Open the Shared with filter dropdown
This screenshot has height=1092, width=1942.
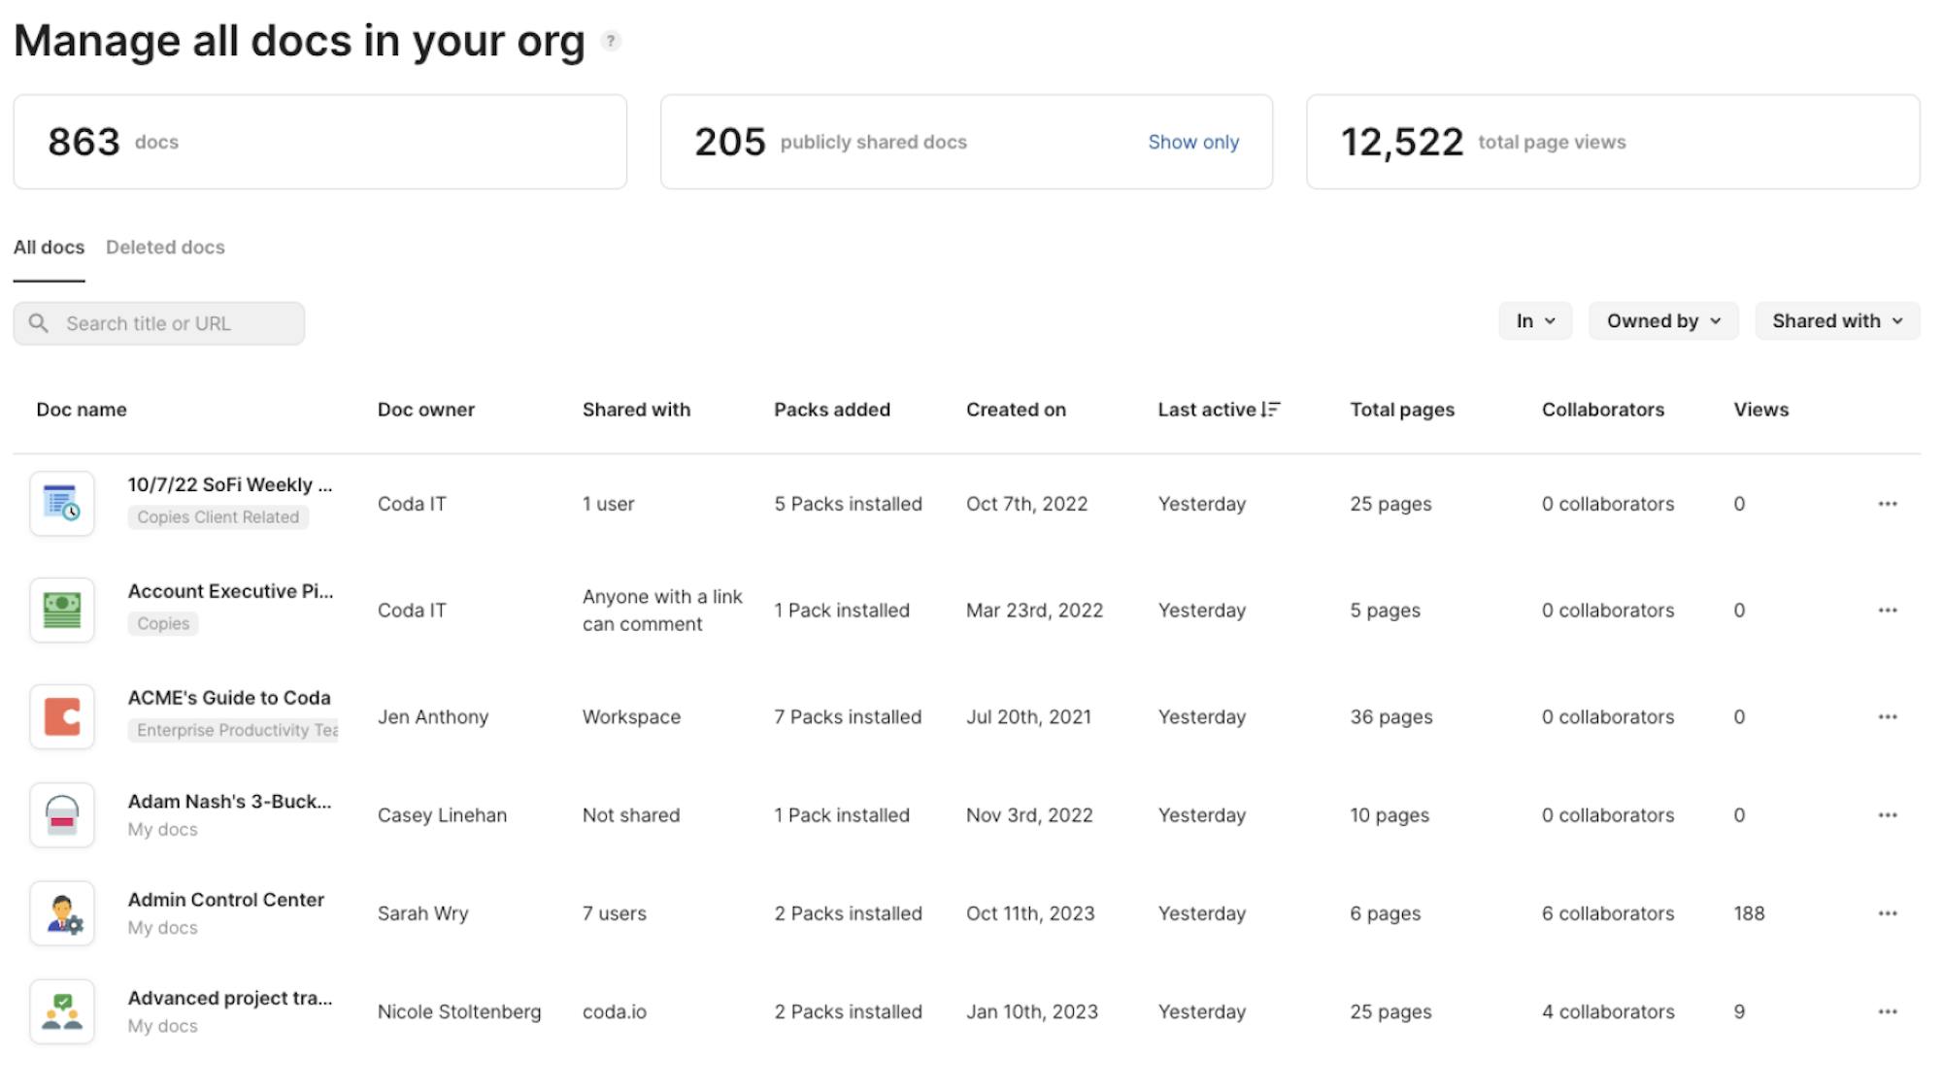click(1836, 321)
